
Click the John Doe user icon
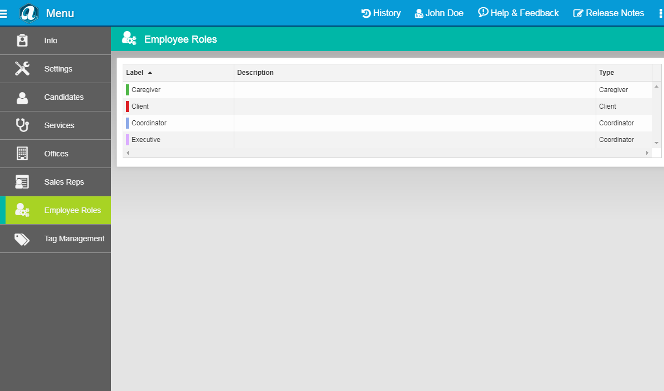tap(419, 13)
